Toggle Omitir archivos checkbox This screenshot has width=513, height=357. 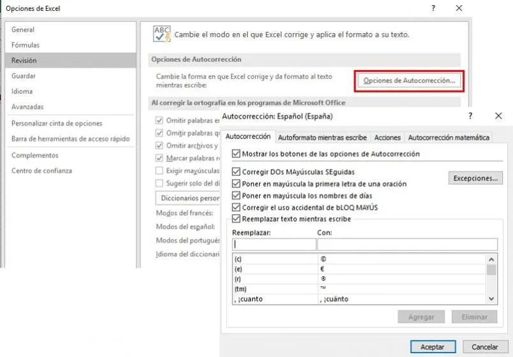pyautogui.click(x=160, y=145)
